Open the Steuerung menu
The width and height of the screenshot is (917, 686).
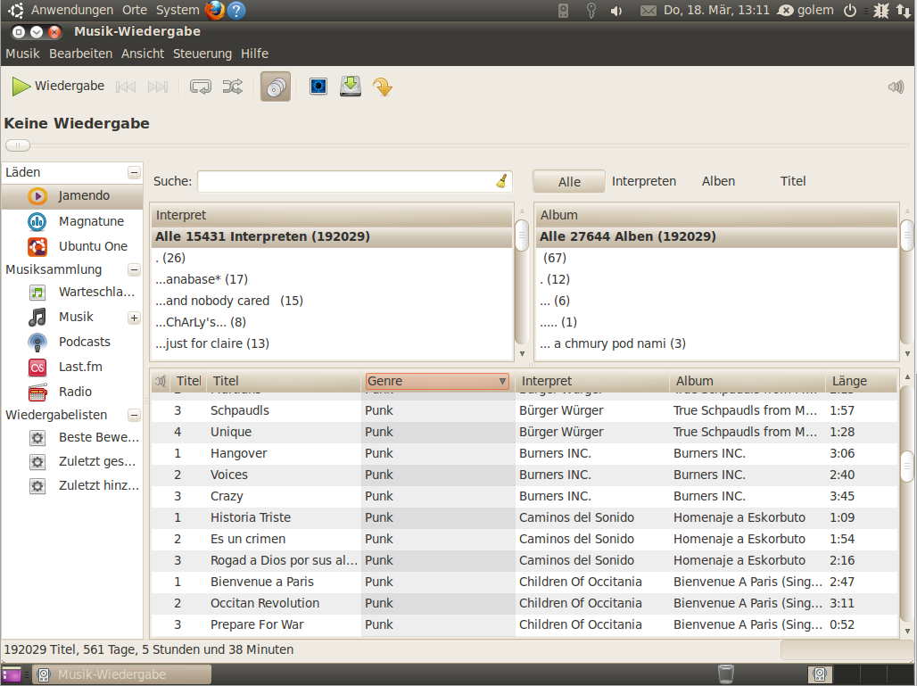click(x=202, y=54)
